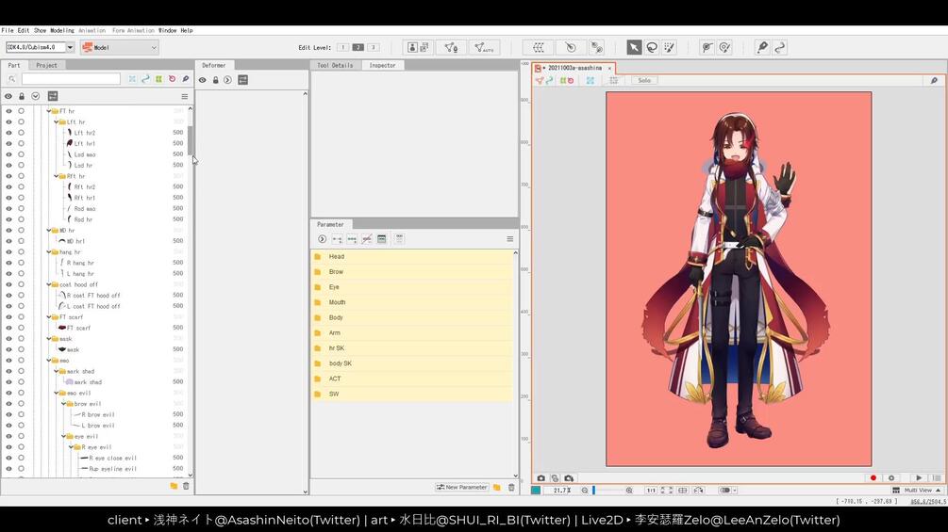Click the 1:1 actual size button
This screenshot has height=532, width=948.
(x=651, y=491)
